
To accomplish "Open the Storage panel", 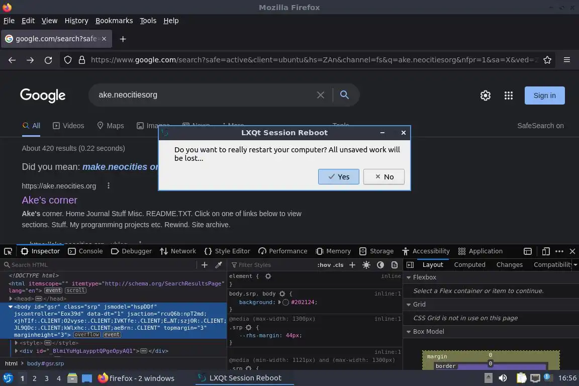I will pos(376,251).
